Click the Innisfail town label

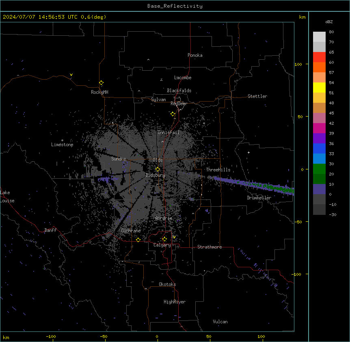pyautogui.click(x=169, y=132)
